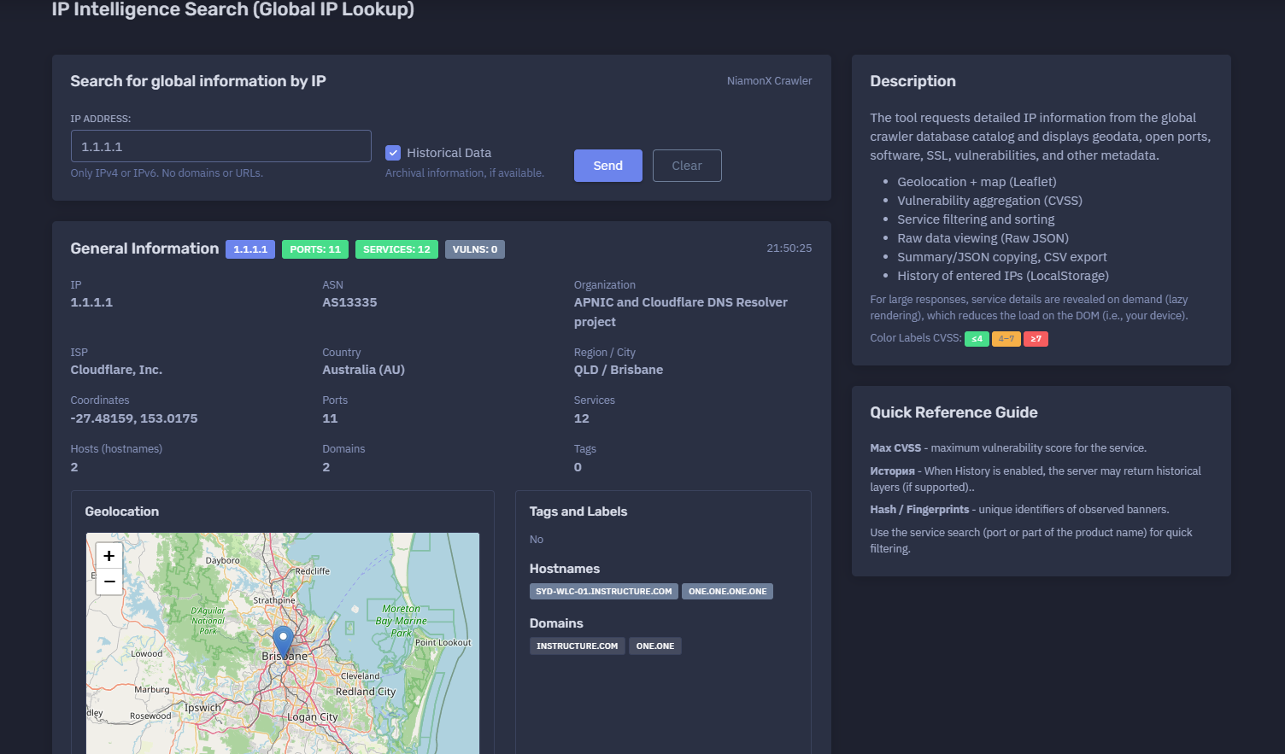Click the green ≤4 CVSS color label

point(977,339)
